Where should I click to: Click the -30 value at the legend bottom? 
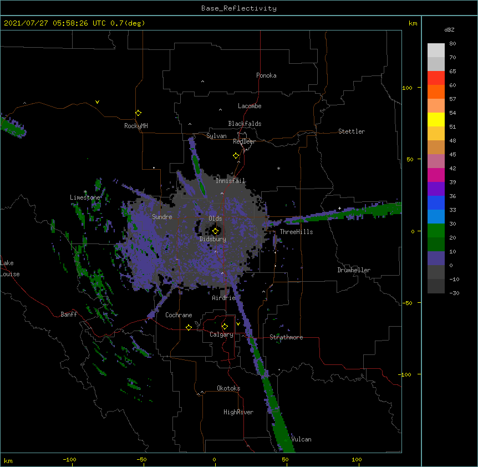coord(454,293)
